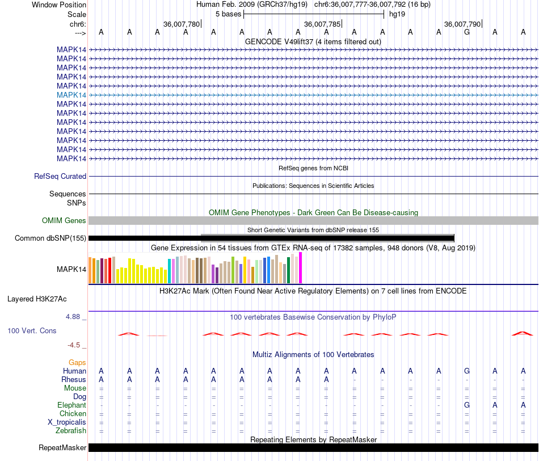This screenshot has height=461, width=539.
Task: Click the dark green bar in GTEx chart
Action: point(289,270)
